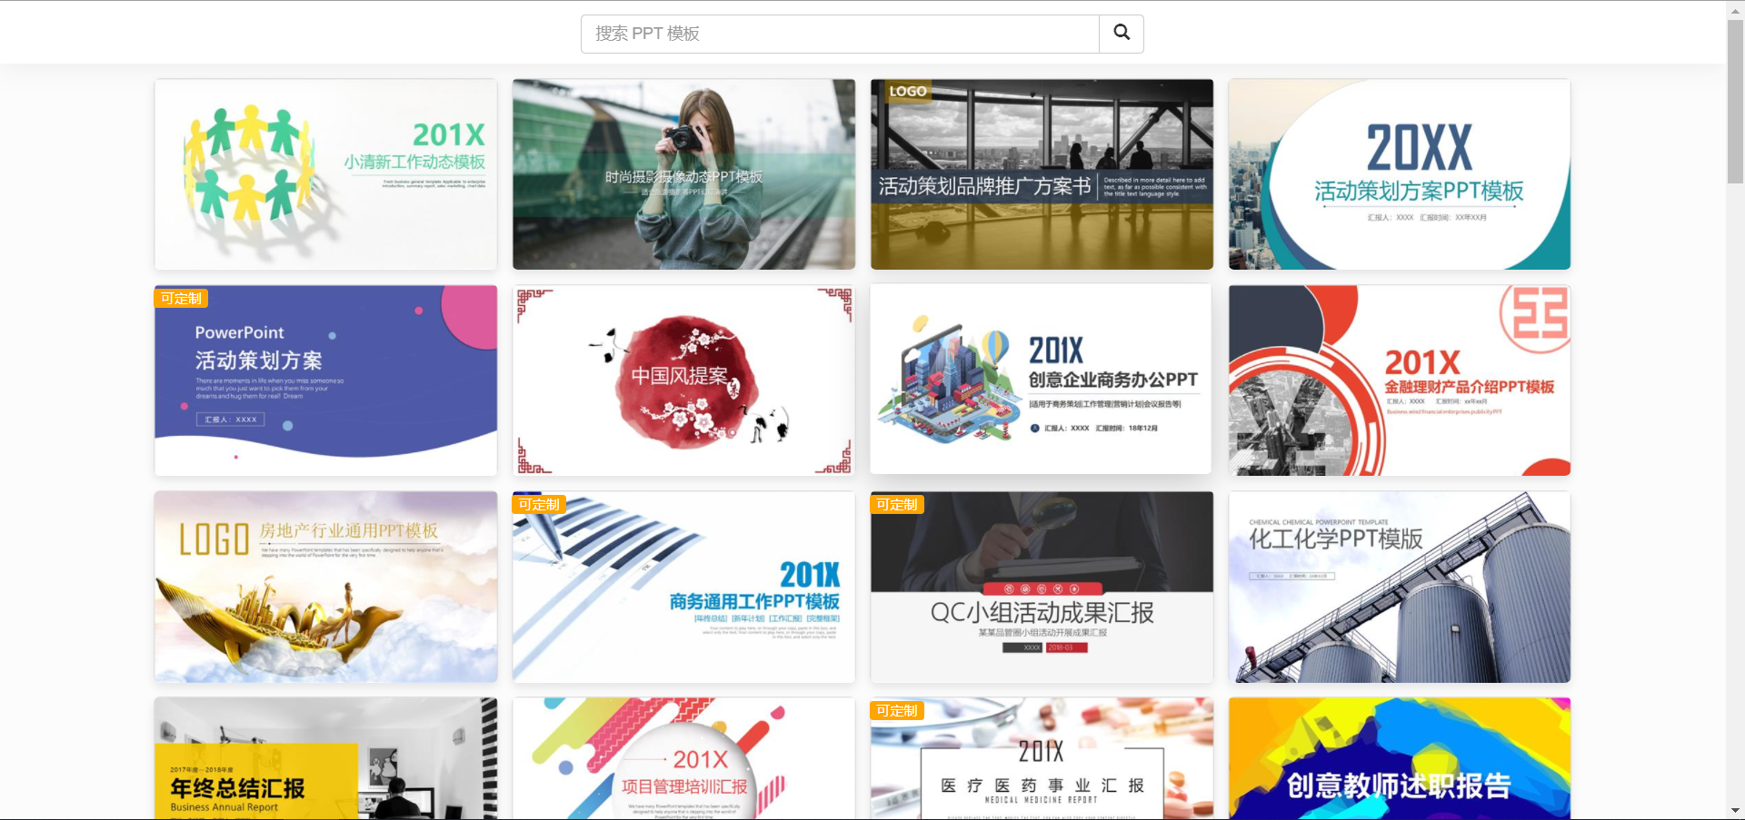The height and width of the screenshot is (820, 1745).
Task: Open the 金融理财产品介绍PPT模板 thumbnail
Action: 1398,380
